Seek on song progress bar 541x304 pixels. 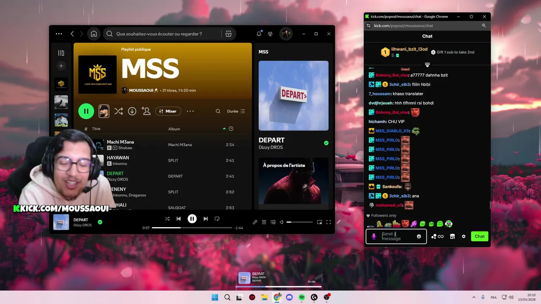pos(192,228)
